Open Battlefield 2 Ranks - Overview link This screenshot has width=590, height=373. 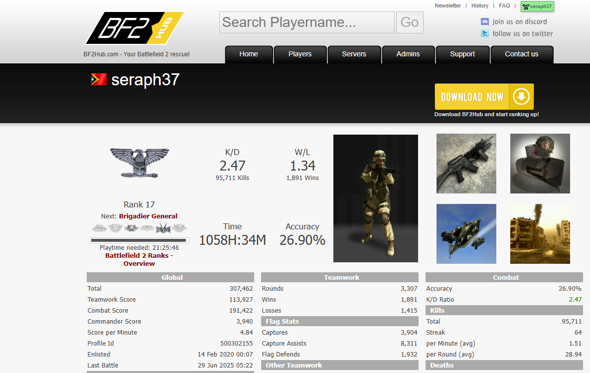(x=139, y=259)
